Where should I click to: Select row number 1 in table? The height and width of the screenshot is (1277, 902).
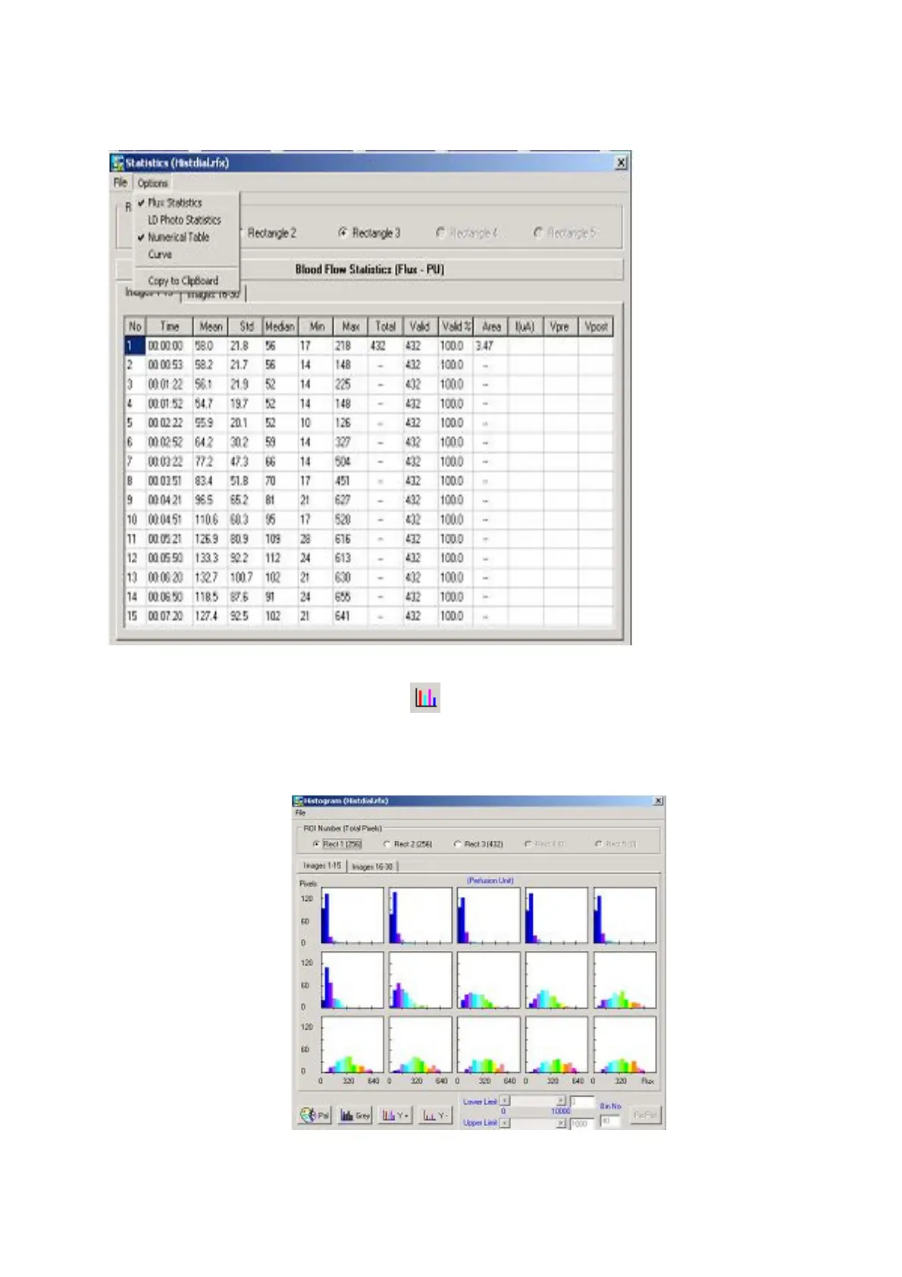coord(134,346)
